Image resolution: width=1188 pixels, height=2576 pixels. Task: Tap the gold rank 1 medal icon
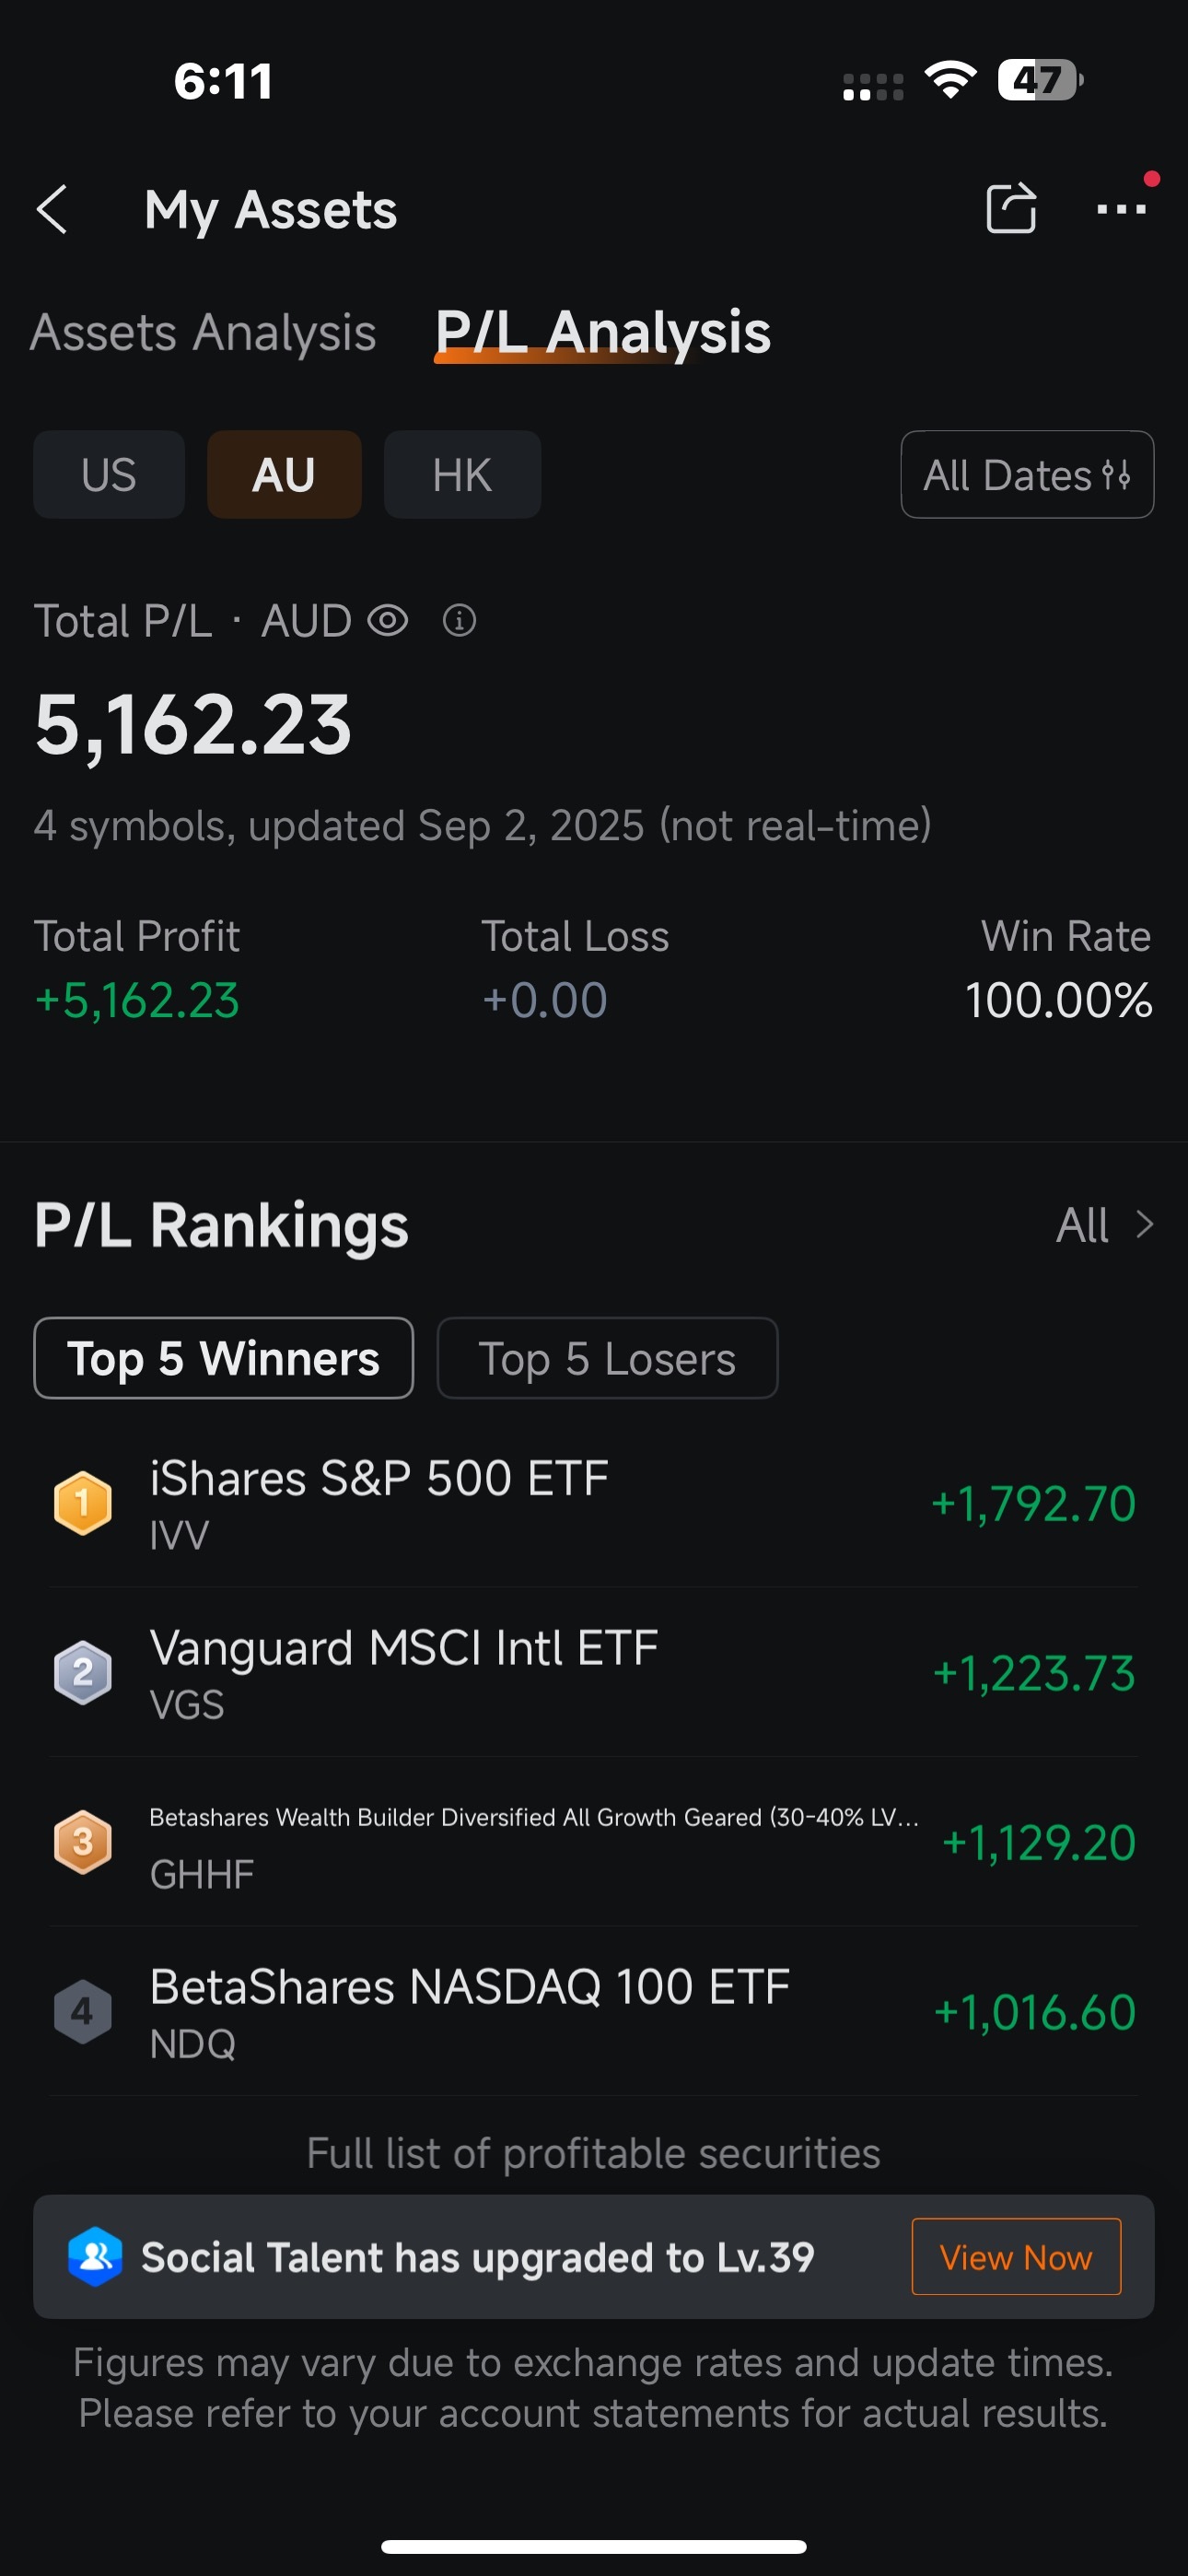coord(82,1502)
